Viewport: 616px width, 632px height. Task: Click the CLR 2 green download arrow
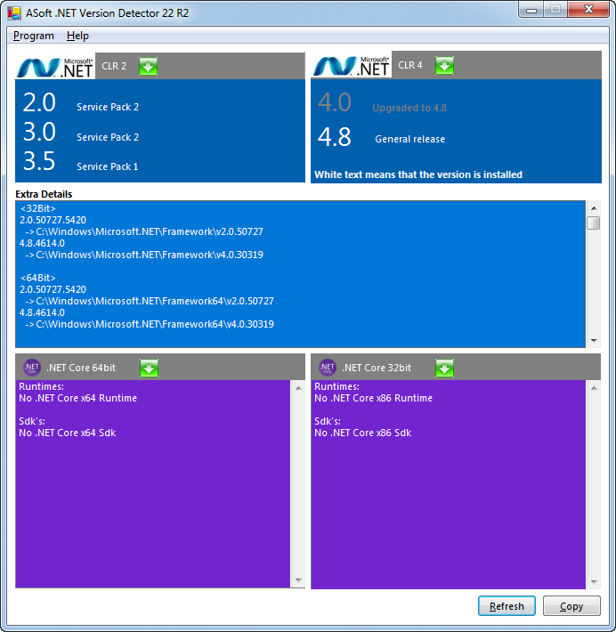(x=148, y=66)
